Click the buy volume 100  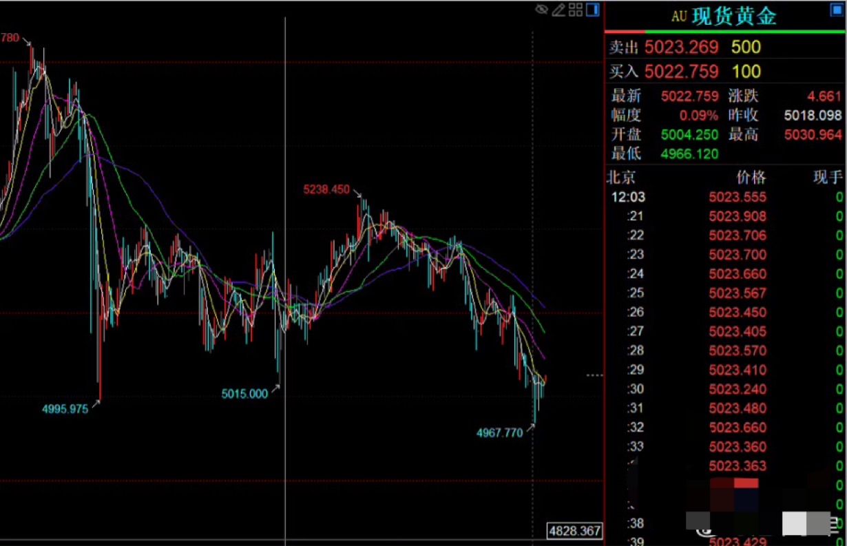tap(746, 71)
